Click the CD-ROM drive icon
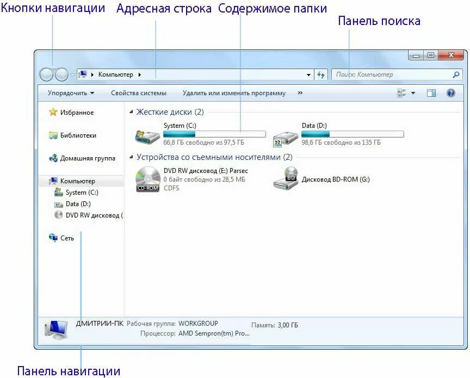The height and width of the screenshot is (378, 470). [x=148, y=179]
